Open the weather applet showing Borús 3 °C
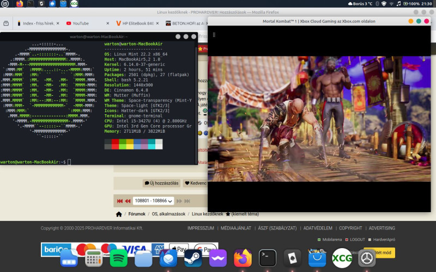The width and height of the screenshot is (436, 272). click(x=360, y=4)
